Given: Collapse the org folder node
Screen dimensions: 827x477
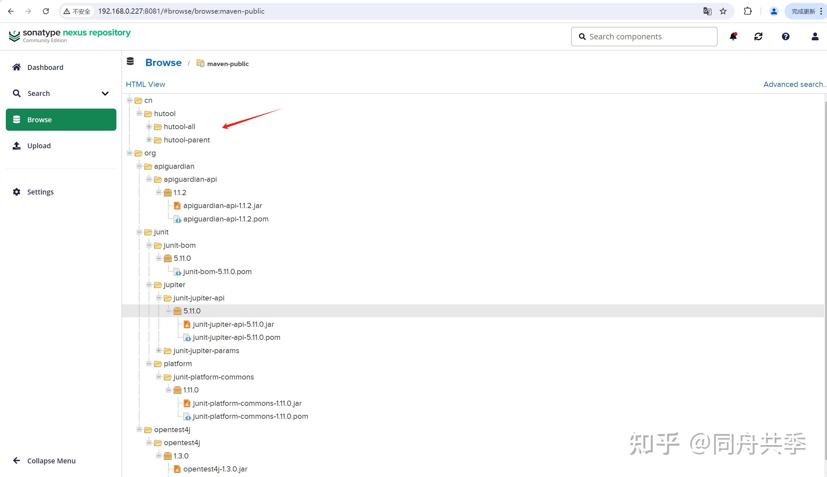Looking at the screenshot, I should (x=130, y=153).
